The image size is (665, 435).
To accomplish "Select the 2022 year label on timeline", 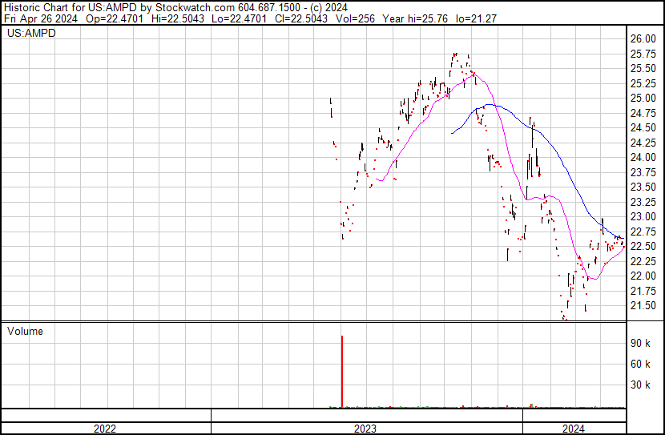I will tap(105, 428).
